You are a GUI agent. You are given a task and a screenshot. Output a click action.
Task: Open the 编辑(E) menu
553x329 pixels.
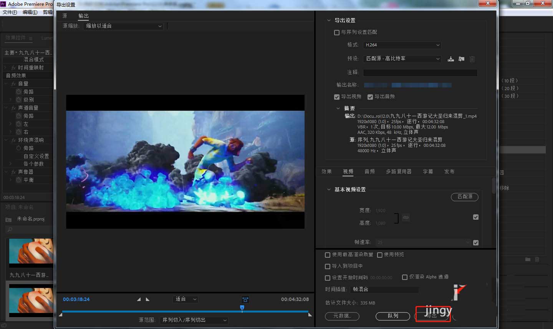coord(30,12)
